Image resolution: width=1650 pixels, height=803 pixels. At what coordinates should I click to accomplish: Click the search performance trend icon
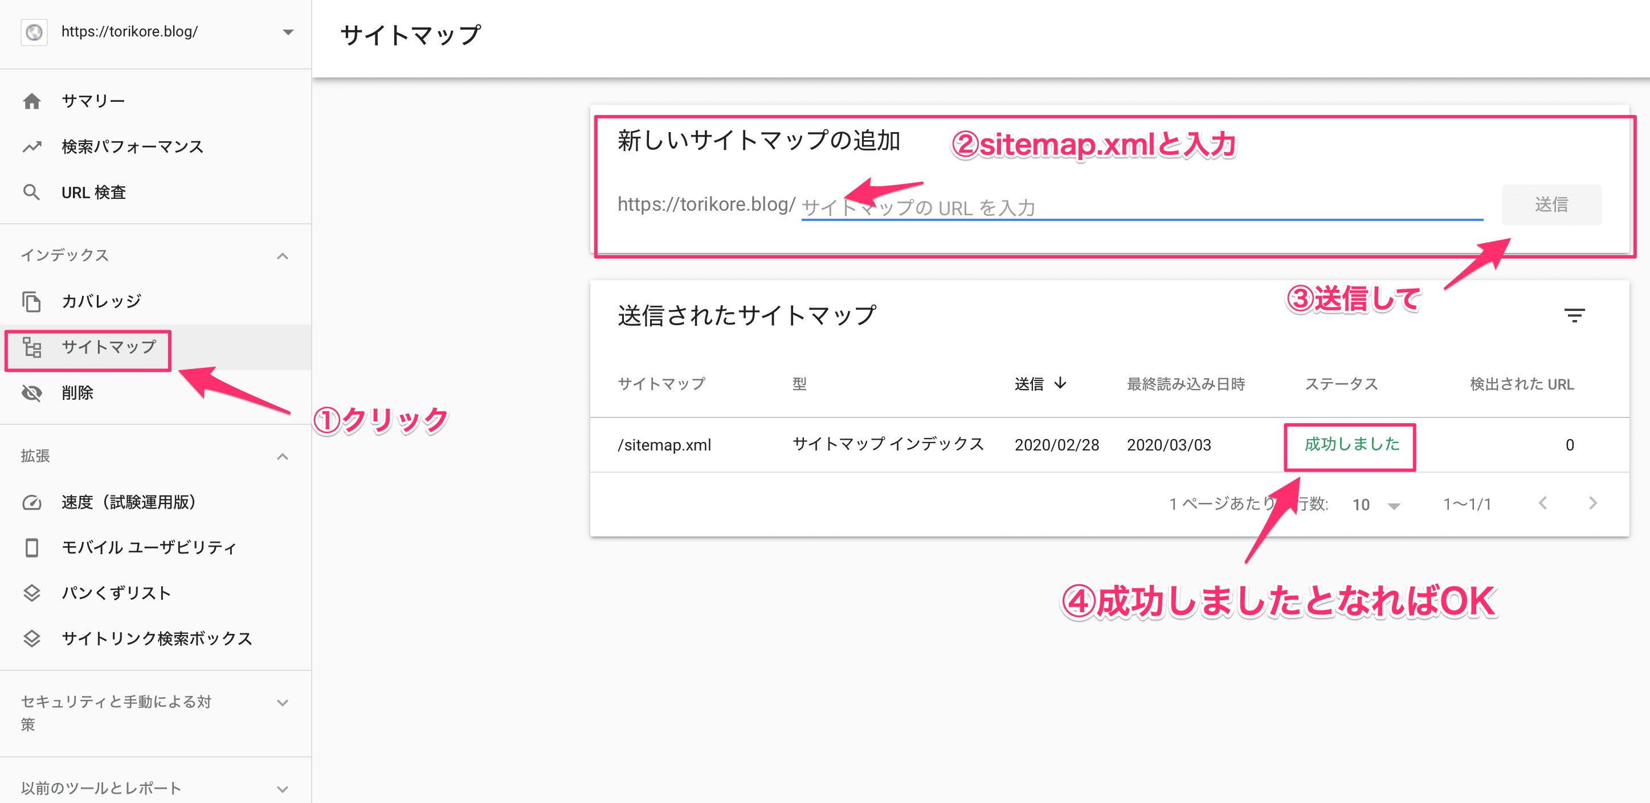31,146
